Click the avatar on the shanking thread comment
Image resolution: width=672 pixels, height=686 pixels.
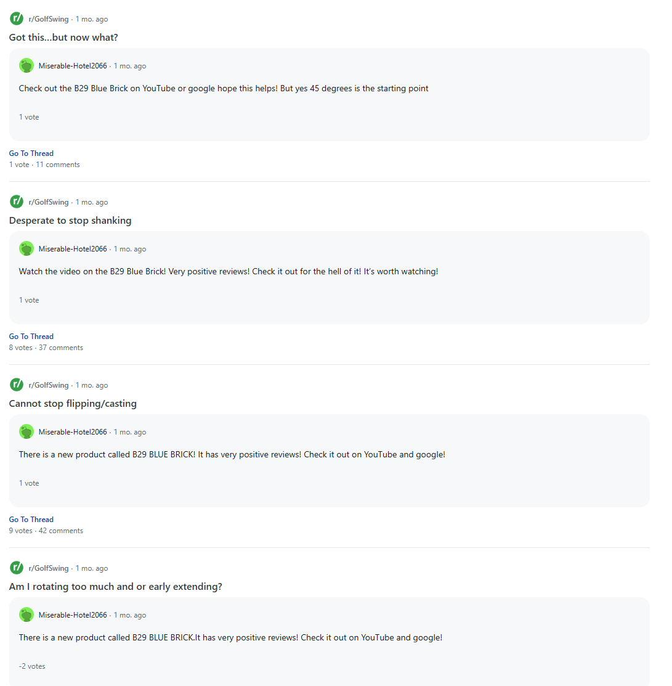coord(26,248)
